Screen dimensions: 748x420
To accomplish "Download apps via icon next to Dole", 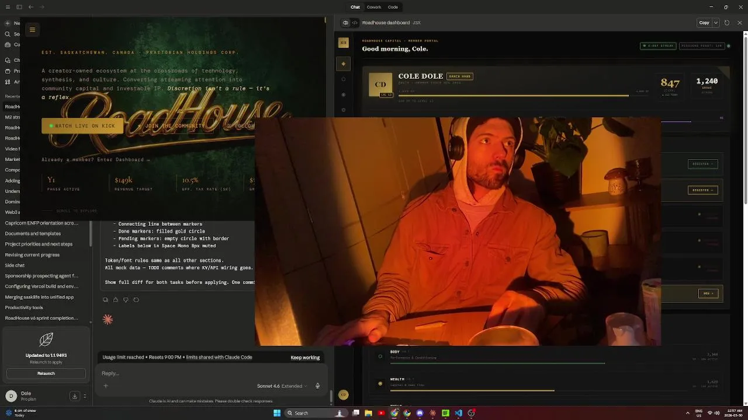I will pyautogui.click(x=75, y=396).
